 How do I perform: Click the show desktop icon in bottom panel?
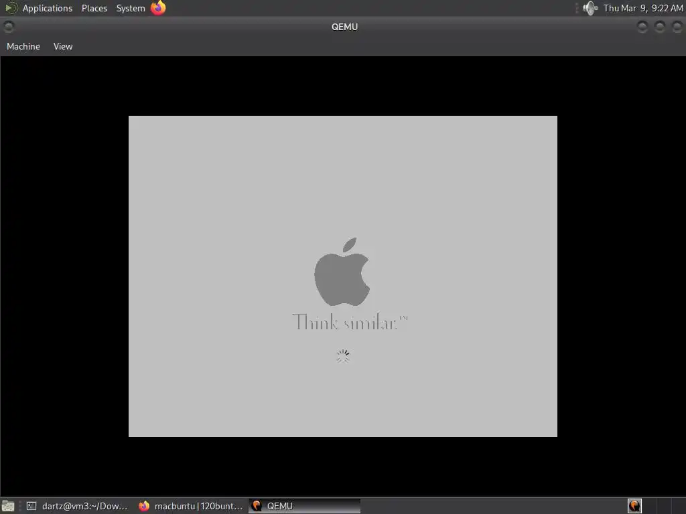[x=8, y=506]
